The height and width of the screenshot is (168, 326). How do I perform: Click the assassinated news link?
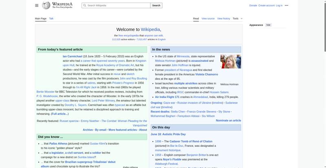tap(200, 61)
